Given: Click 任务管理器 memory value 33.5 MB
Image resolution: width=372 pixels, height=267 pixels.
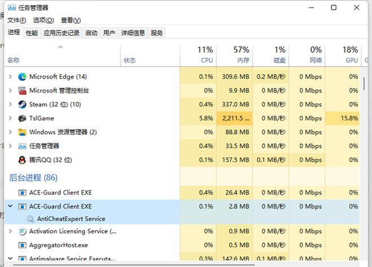Looking at the screenshot, I should point(237,146).
